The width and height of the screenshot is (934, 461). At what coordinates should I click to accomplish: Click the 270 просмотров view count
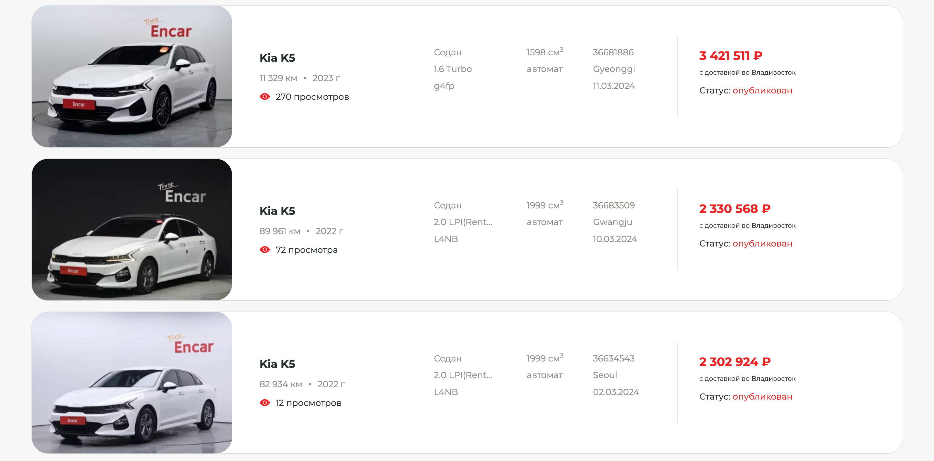[x=312, y=97]
